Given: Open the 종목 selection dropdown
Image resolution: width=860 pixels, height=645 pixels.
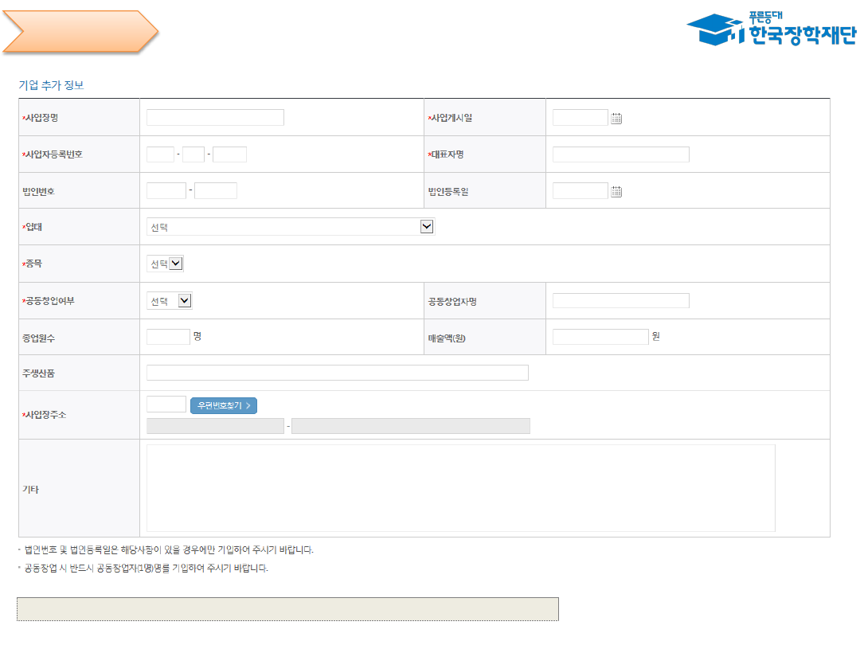Looking at the screenshot, I should point(166,264).
